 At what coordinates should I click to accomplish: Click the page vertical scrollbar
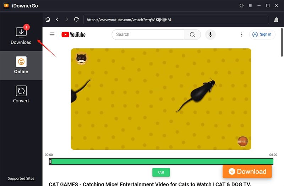tap(282, 42)
